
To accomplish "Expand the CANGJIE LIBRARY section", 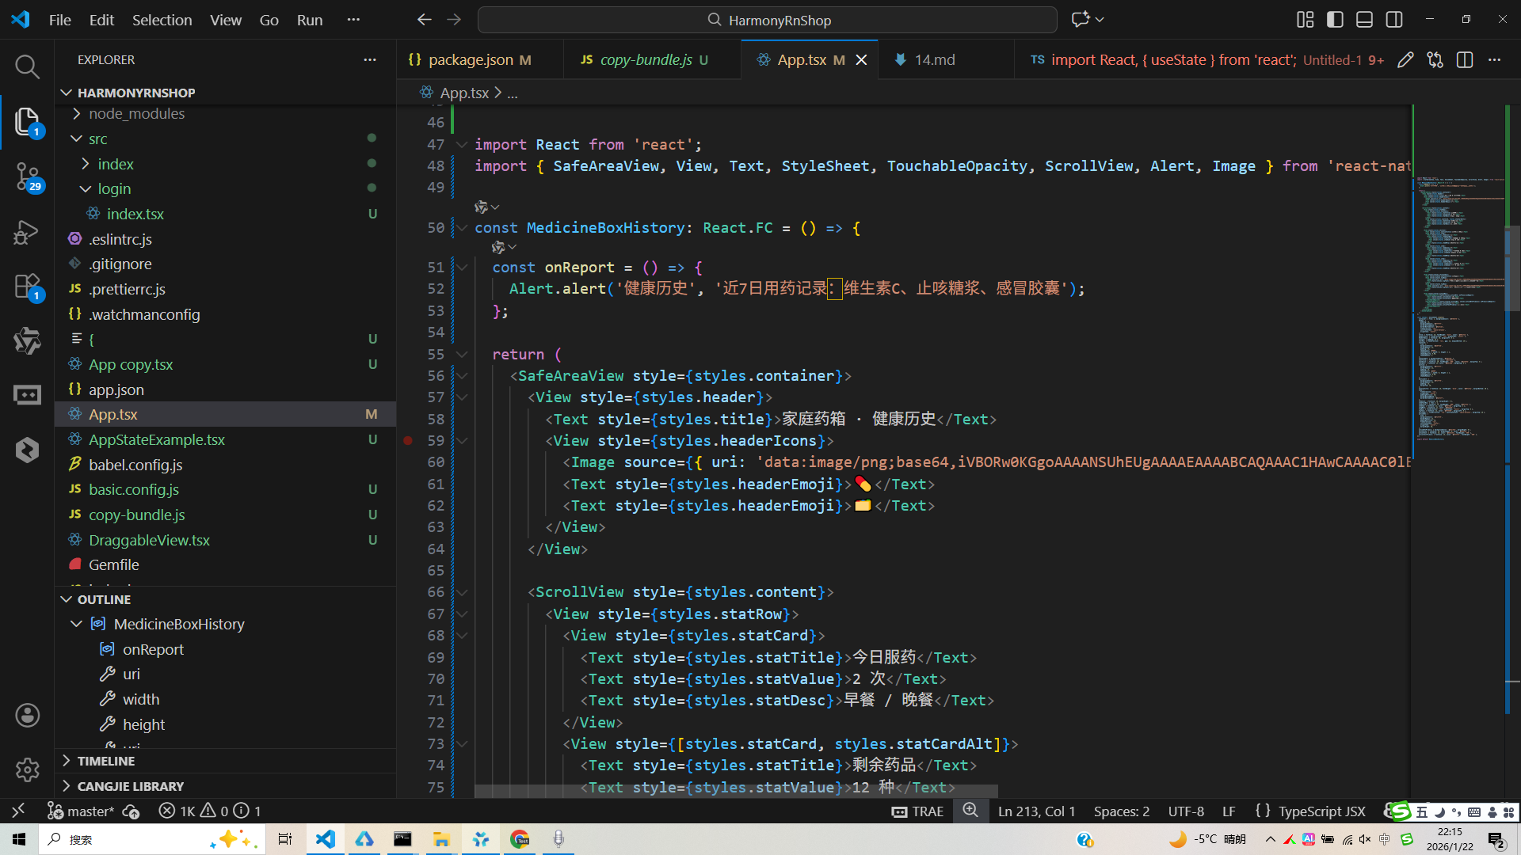I will (225, 786).
